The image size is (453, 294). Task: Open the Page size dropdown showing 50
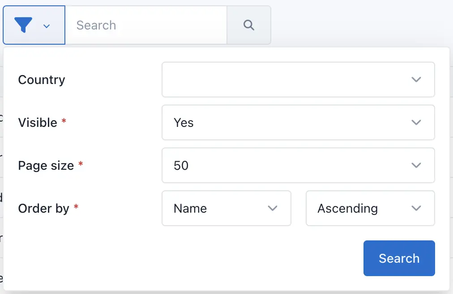pos(298,165)
